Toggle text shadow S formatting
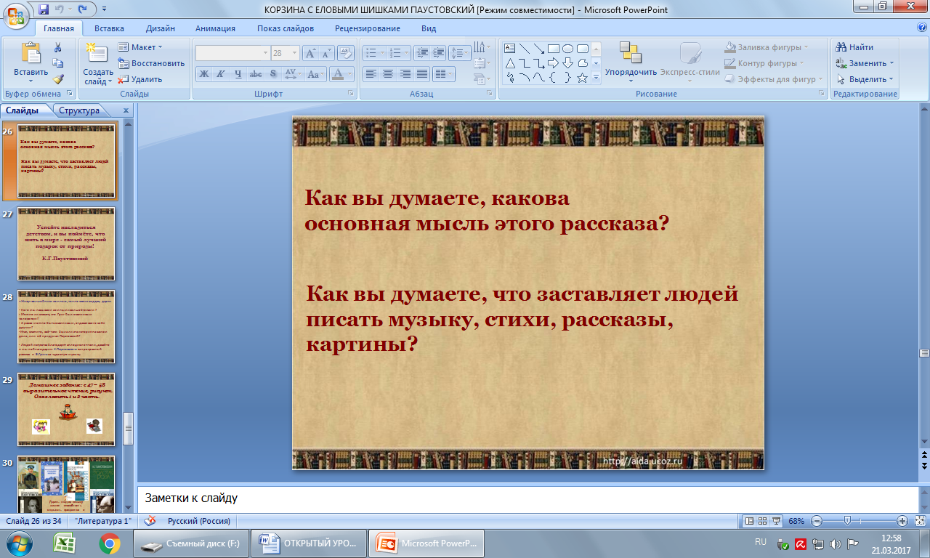This screenshot has height=558, width=930. [272, 74]
